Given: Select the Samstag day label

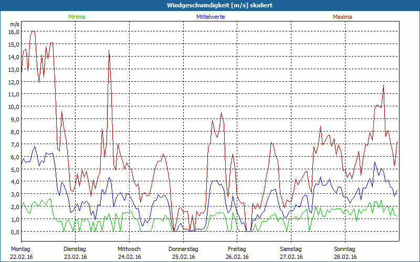Looking at the screenshot, I should [291, 249].
